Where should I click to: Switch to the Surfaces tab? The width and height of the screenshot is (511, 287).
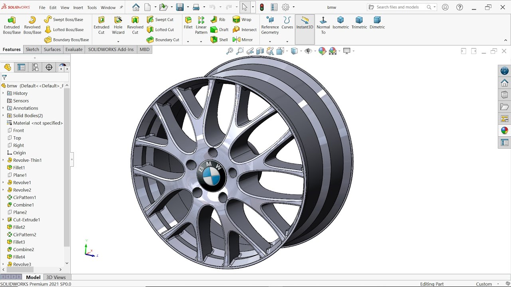click(x=52, y=49)
